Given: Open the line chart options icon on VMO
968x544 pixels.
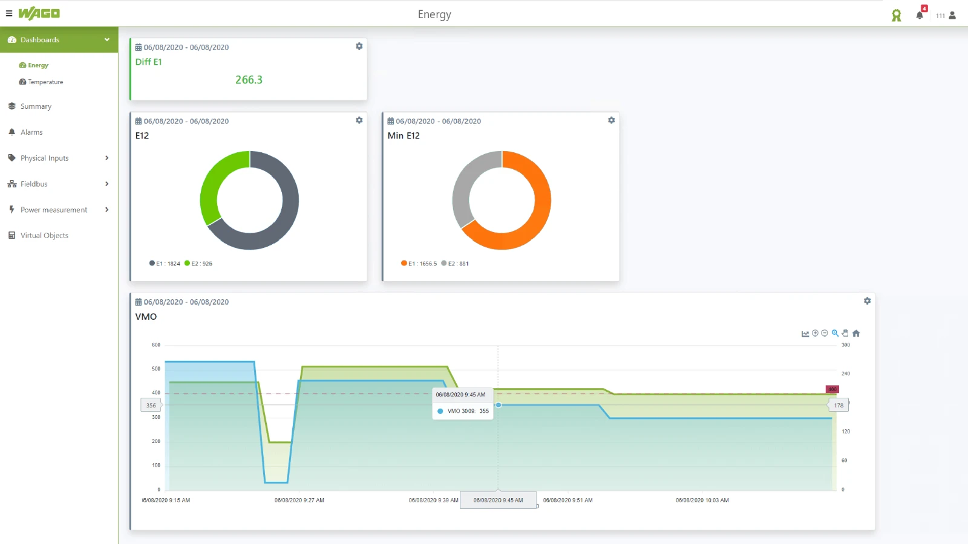Looking at the screenshot, I should point(805,333).
